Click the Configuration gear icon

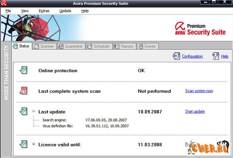pos(176,56)
